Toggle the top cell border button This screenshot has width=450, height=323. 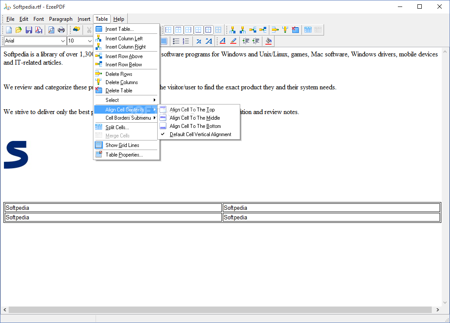178,29
